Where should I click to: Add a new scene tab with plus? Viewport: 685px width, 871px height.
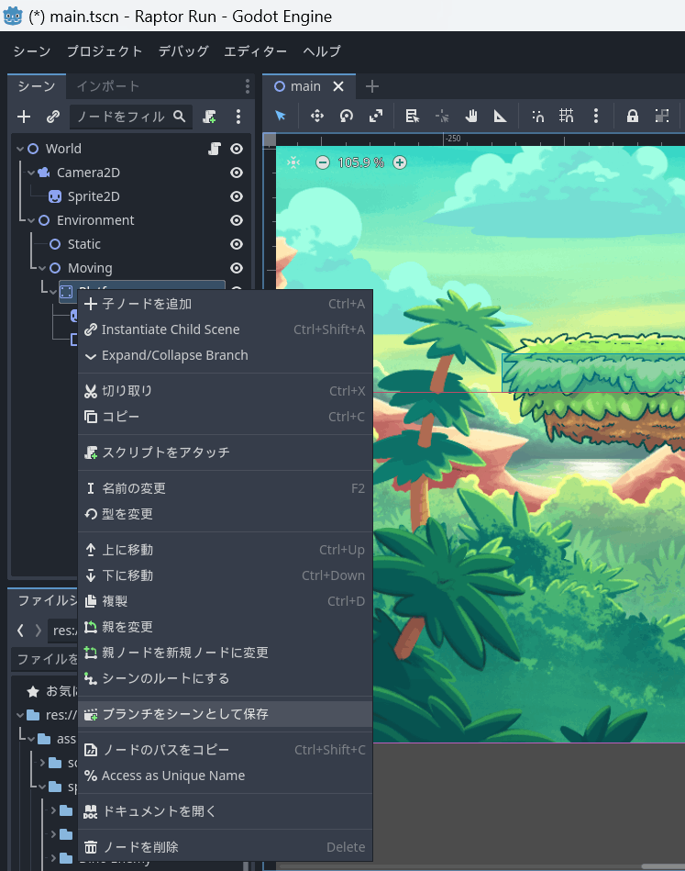point(372,86)
